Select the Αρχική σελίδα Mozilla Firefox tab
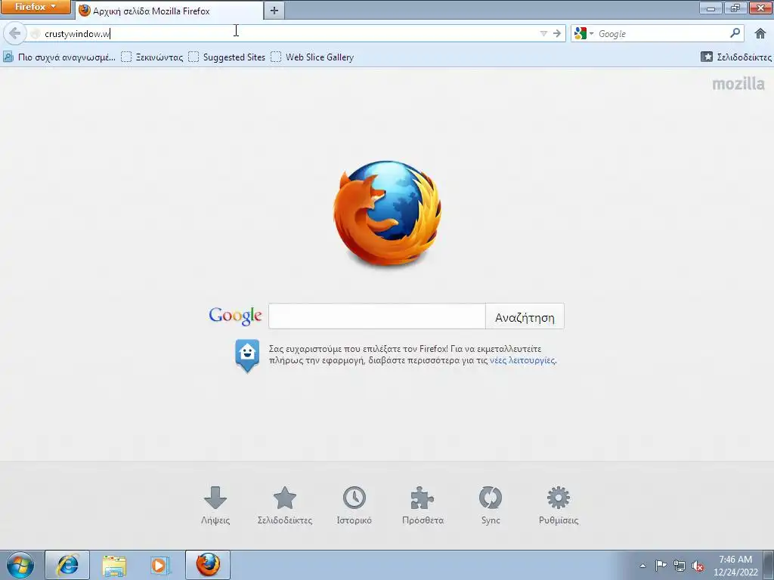The height and width of the screenshot is (580, 774). pos(169,11)
